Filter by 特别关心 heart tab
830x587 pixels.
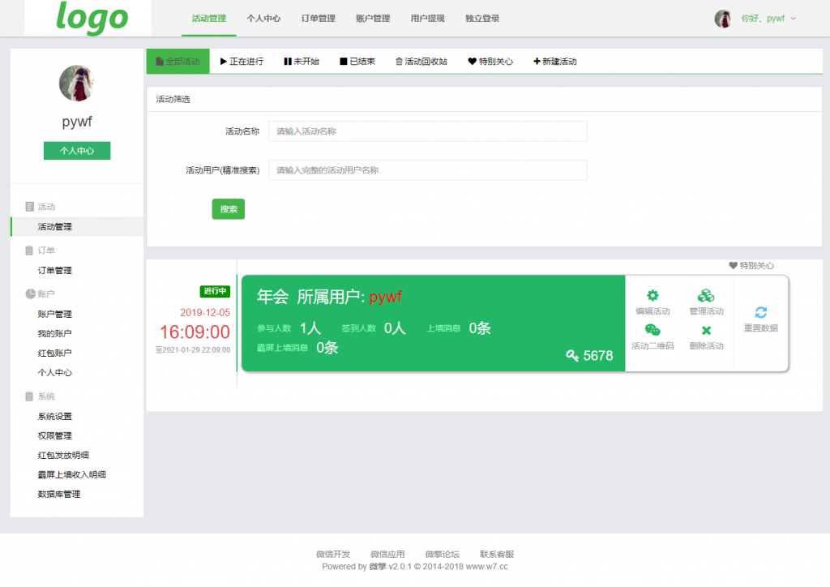[x=490, y=62]
